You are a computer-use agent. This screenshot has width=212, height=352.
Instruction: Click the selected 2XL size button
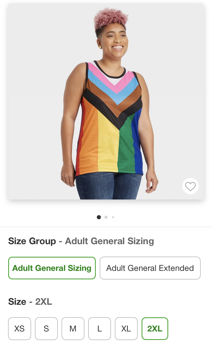(155, 329)
